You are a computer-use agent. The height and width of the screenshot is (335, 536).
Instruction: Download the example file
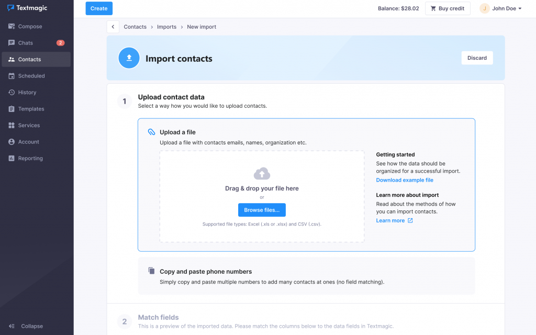click(x=405, y=180)
